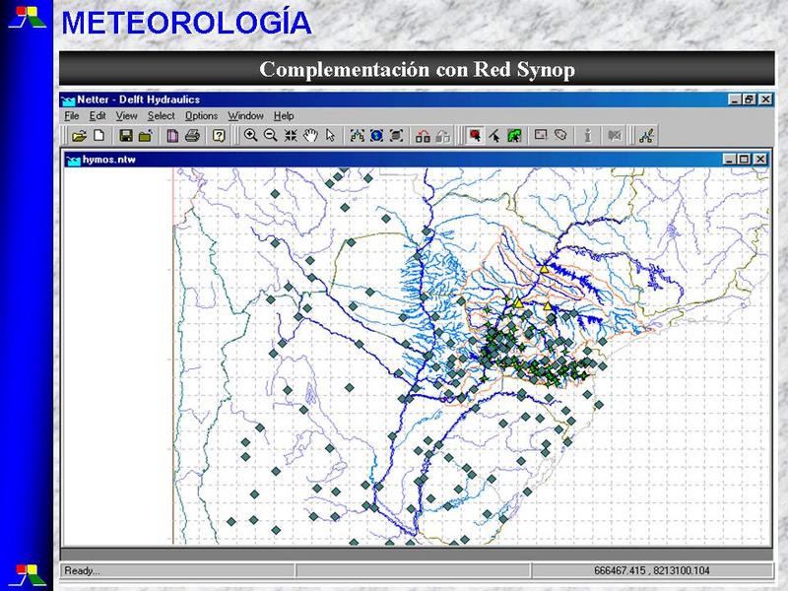Click the Open file folder icon
788x591 pixels.
80,136
